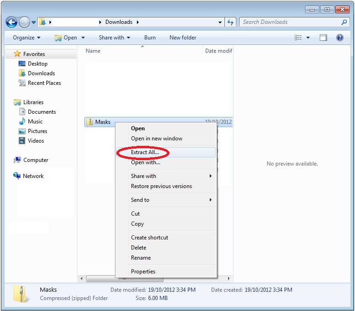Refresh the Downloads folder view
The height and width of the screenshot is (311, 355).
click(230, 22)
